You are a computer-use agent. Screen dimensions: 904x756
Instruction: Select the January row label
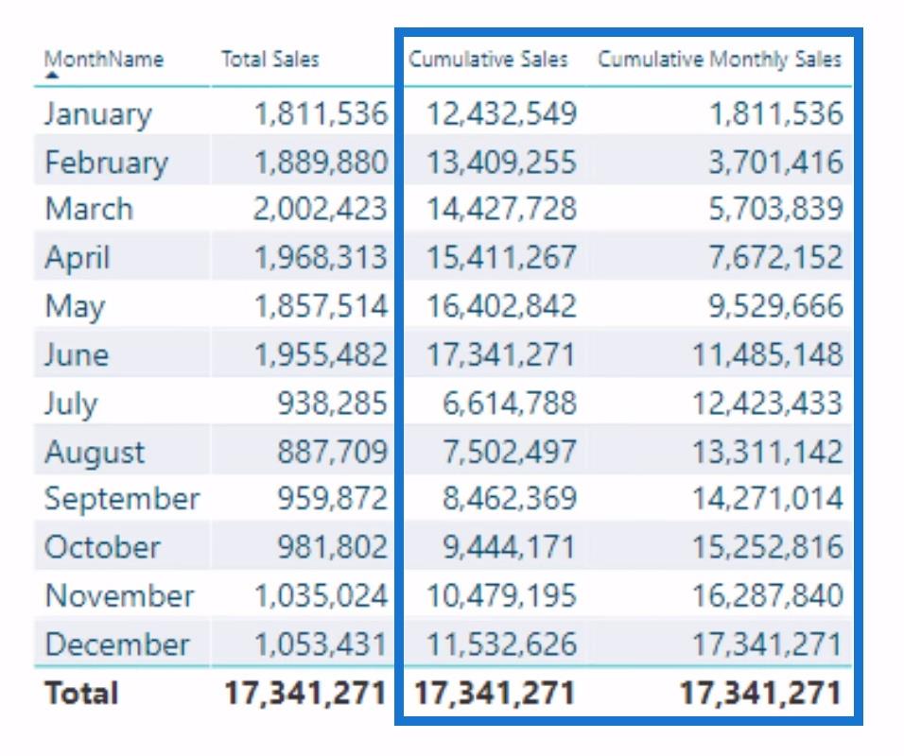(x=98, y=114)
